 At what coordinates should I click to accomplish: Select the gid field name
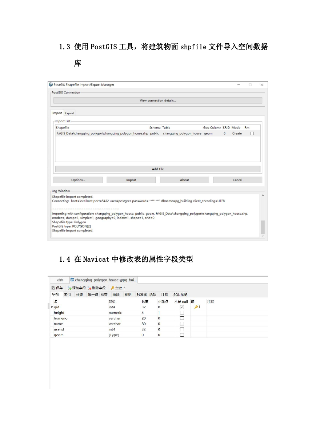pos(57,307)
